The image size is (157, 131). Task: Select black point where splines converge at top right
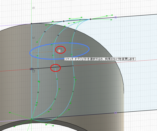pos(90,19)
